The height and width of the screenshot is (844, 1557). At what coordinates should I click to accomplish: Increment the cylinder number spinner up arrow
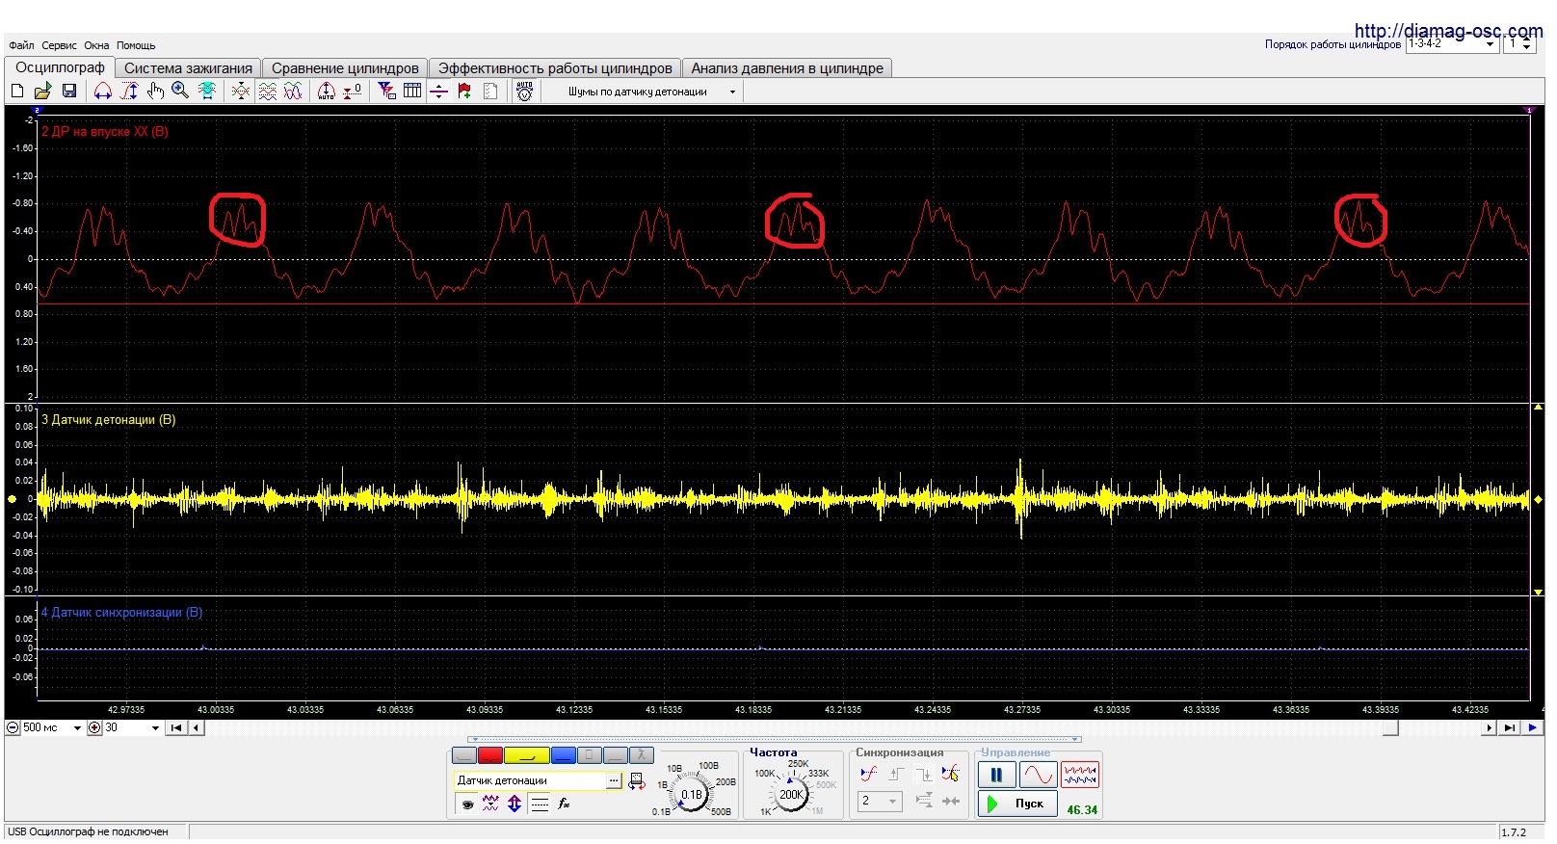tap(1526, 40)
